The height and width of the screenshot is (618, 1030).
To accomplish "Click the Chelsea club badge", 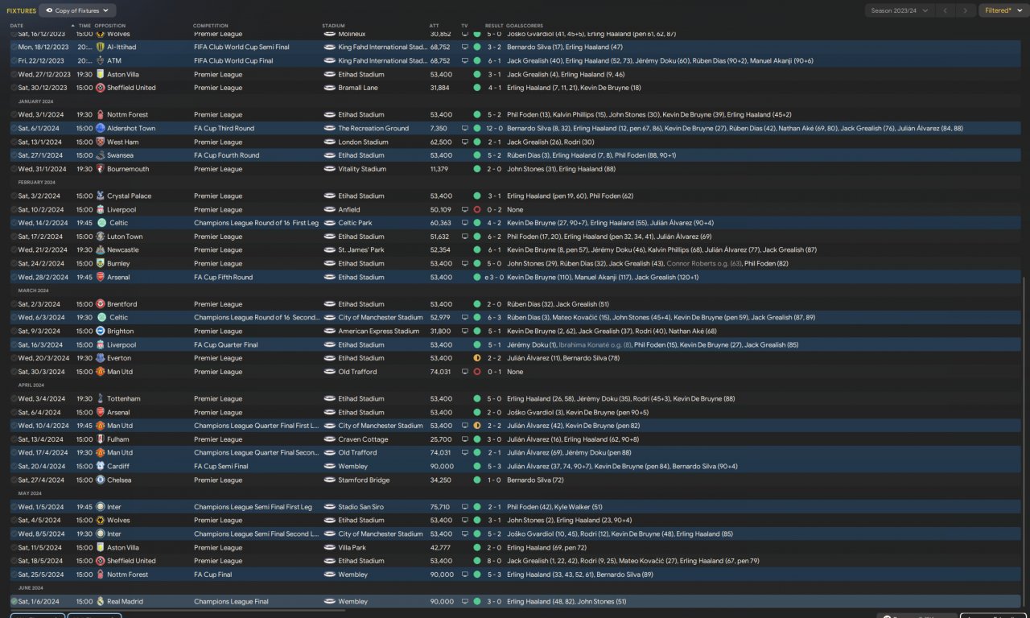I will click(101, 480).
